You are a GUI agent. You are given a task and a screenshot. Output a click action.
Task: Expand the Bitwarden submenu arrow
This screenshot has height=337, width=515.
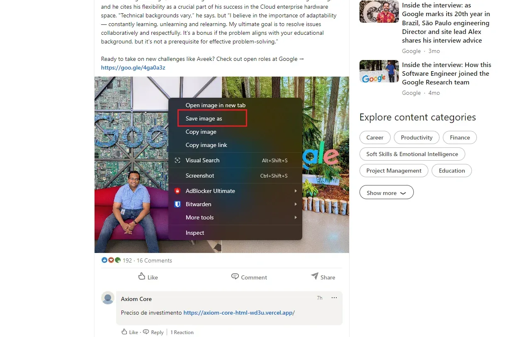point(296,204)
